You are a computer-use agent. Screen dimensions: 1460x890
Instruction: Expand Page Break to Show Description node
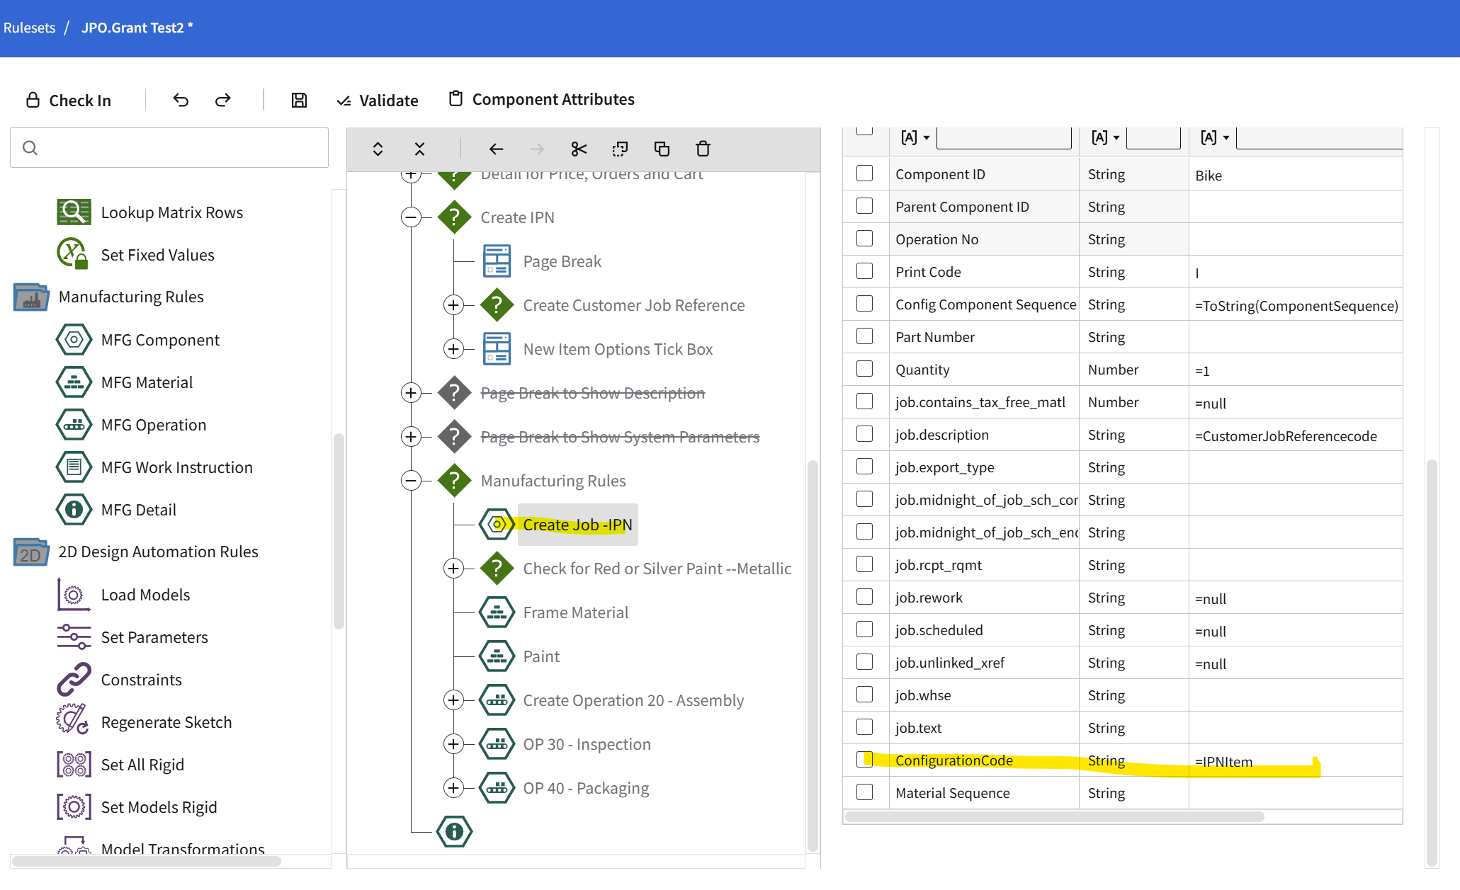click(x=411, y=393)
